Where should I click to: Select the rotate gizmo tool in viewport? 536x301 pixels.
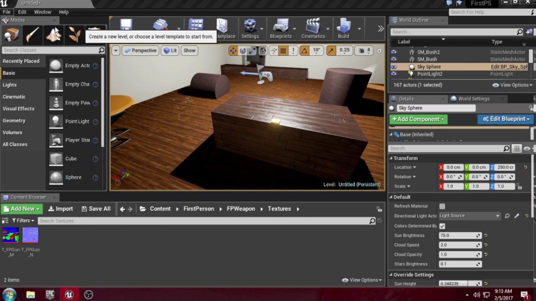pos(242,51)
